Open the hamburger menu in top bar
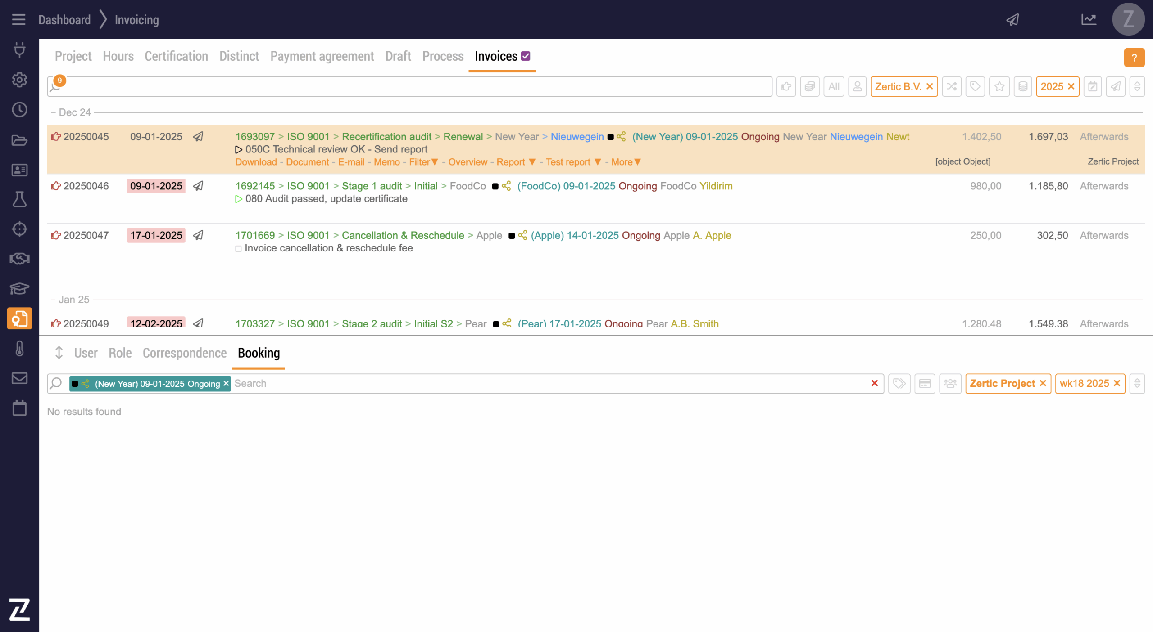1153x632 pixels. click(18, 19)
